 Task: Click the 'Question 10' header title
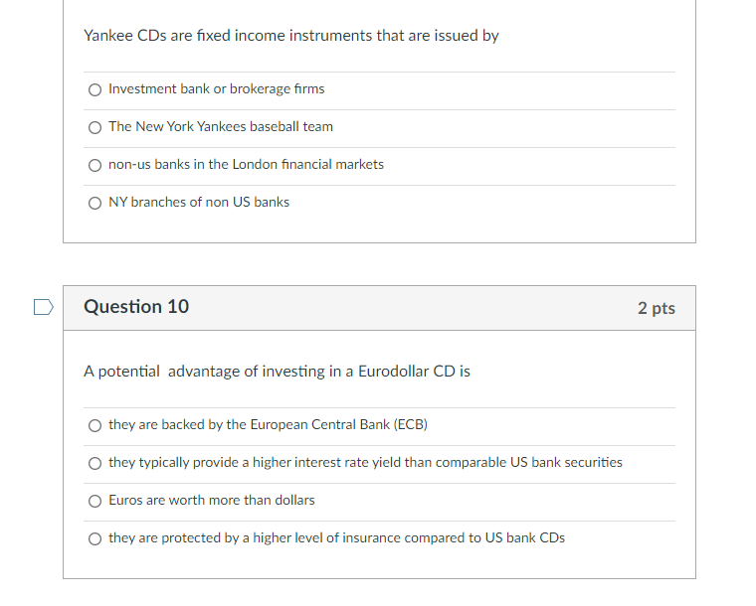pos(136,307)
